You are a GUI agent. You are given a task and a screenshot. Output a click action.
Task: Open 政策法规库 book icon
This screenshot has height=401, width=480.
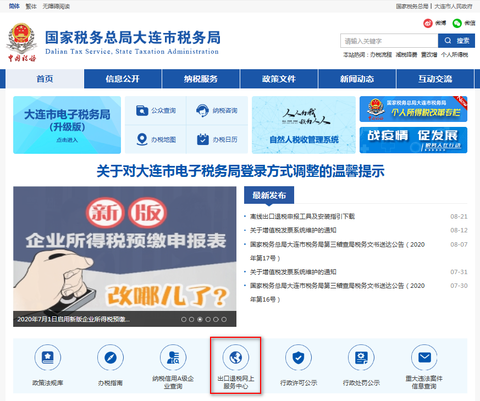tap(48, 357)
